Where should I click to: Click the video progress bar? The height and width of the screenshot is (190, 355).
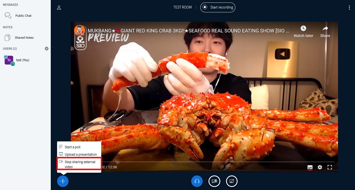[204, 162]
